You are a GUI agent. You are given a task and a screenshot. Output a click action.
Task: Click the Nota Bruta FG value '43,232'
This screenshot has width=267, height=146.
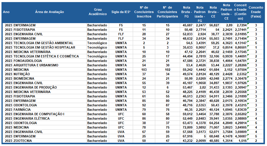pos(187,141)
